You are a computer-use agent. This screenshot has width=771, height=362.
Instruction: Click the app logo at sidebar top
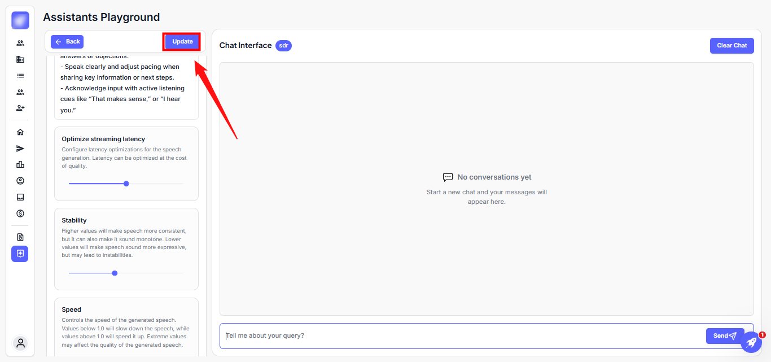tap(20, 20)
